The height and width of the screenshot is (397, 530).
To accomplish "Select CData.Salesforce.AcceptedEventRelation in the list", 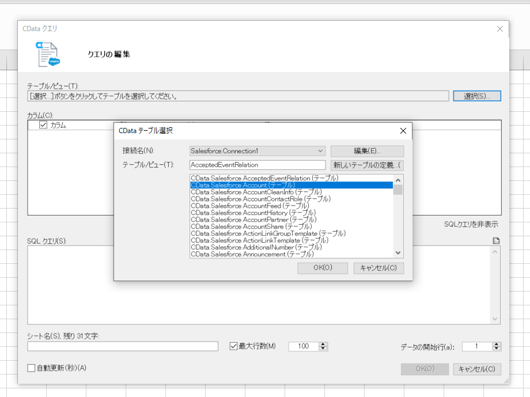I will pyautogui.click(x=291, y=178).
